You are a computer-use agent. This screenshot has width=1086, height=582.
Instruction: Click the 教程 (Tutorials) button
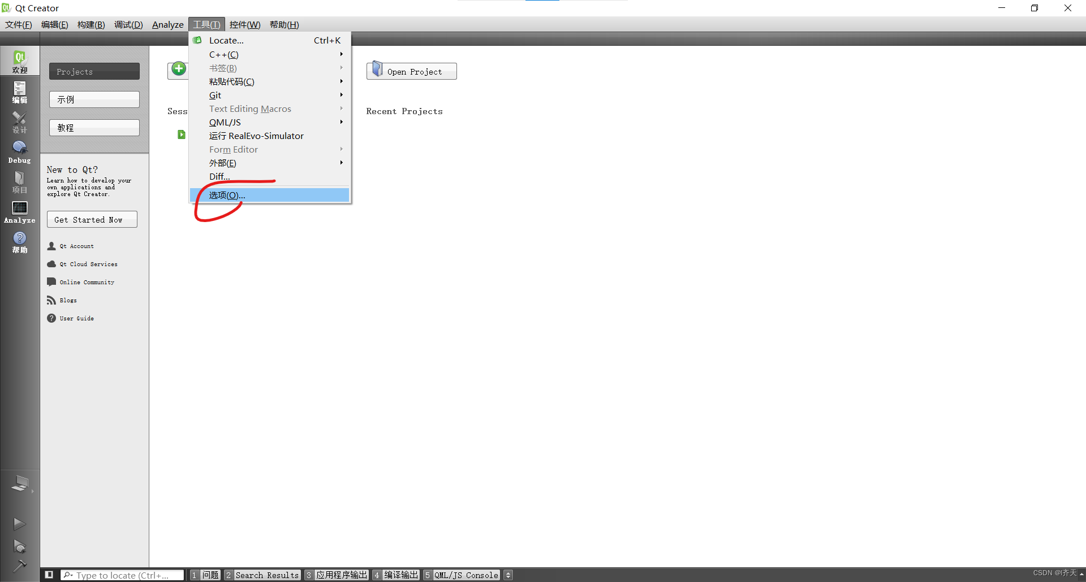click(94, 128)
